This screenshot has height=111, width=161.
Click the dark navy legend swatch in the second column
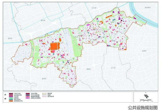[28, 95]
